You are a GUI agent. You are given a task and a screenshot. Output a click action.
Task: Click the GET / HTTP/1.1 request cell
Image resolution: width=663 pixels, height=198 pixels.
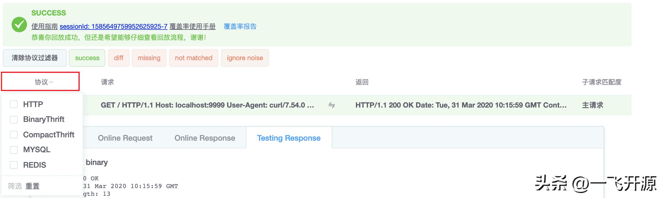(207, 105)
